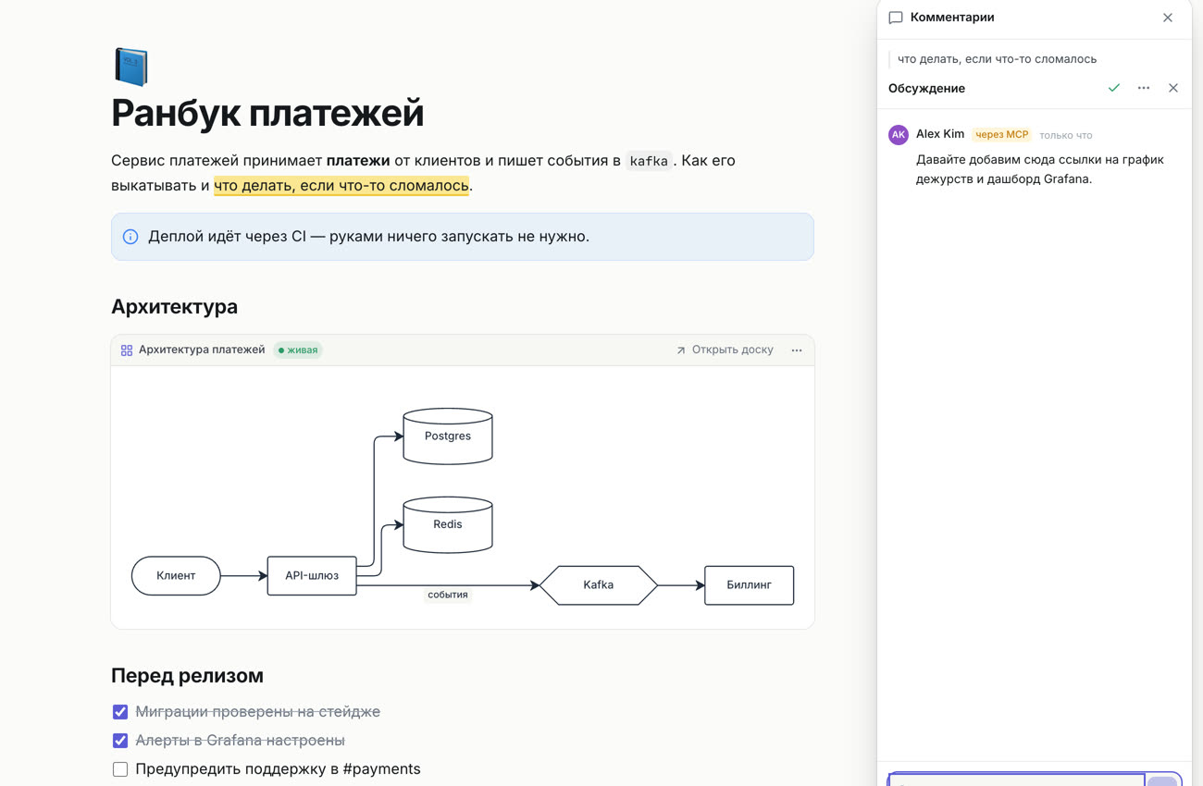
Task: Click the page title 'Ранбук платежей'
Action: pyautogui.click(x=267, y=113)
